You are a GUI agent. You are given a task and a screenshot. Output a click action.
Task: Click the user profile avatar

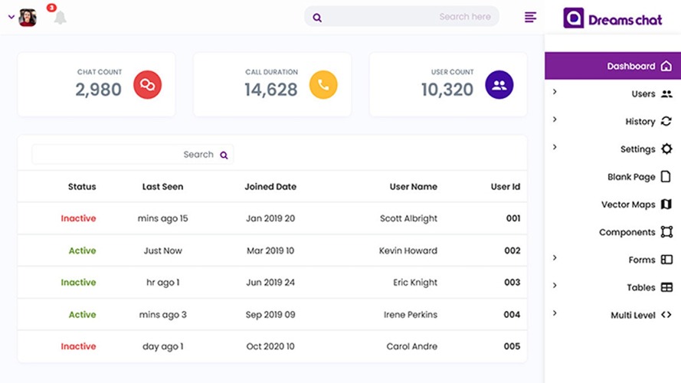(28, 18)
